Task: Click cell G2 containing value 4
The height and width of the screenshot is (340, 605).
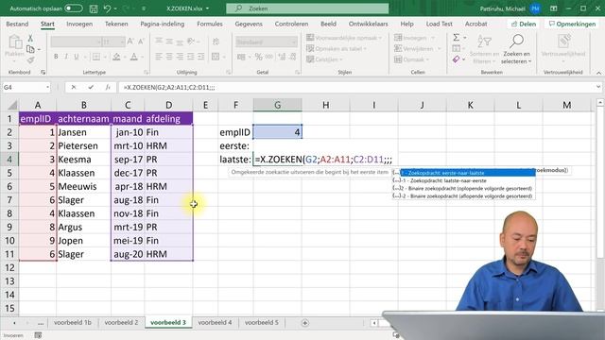Action: (277, 132)
